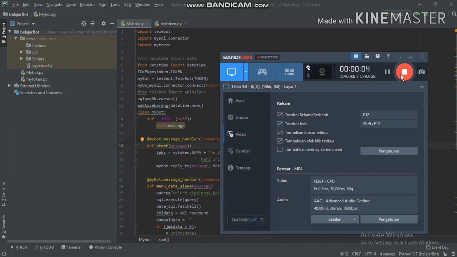The width and height of the screenshot is (457, 257).
Task: Stop recording with the red Bandicam button
Action: coord(404,72)
